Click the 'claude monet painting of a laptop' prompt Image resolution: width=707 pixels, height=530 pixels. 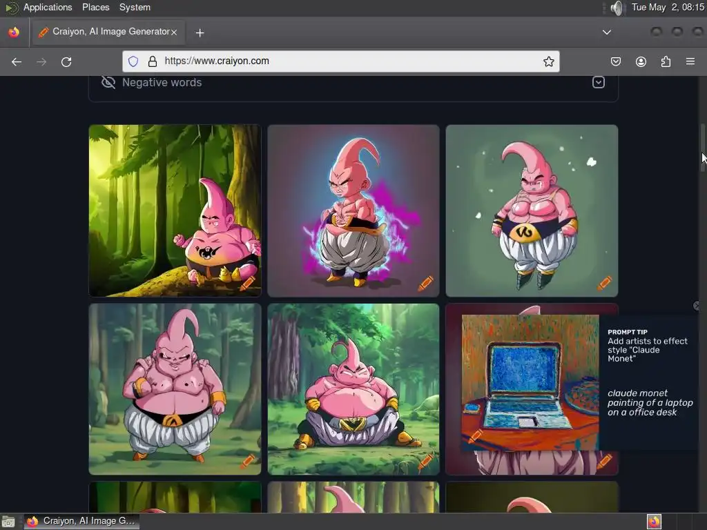click(650, 402)
